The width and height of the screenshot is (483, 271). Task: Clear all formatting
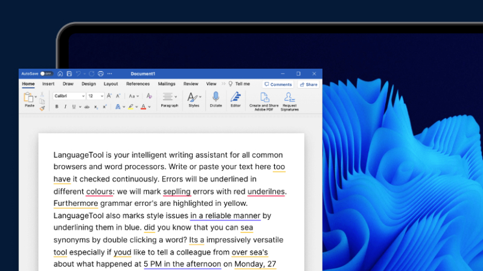tap(149, 96)
